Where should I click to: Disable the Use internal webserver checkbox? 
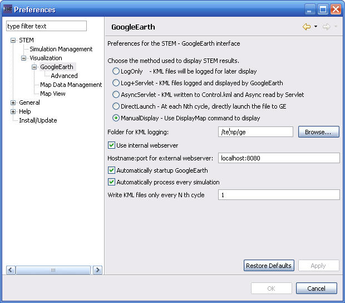click(111, 145)
